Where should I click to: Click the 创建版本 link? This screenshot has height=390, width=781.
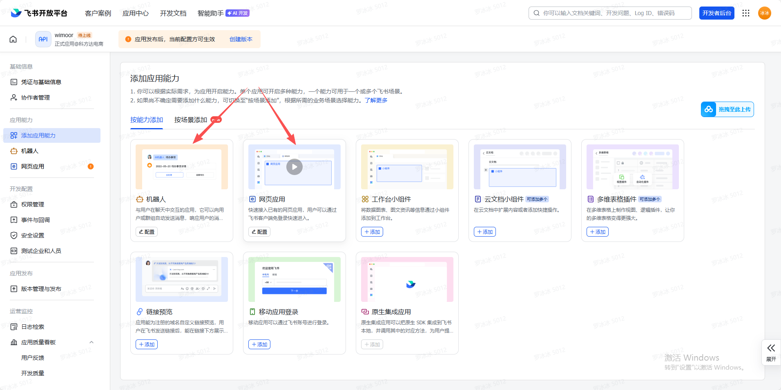(x=241, y=39)
